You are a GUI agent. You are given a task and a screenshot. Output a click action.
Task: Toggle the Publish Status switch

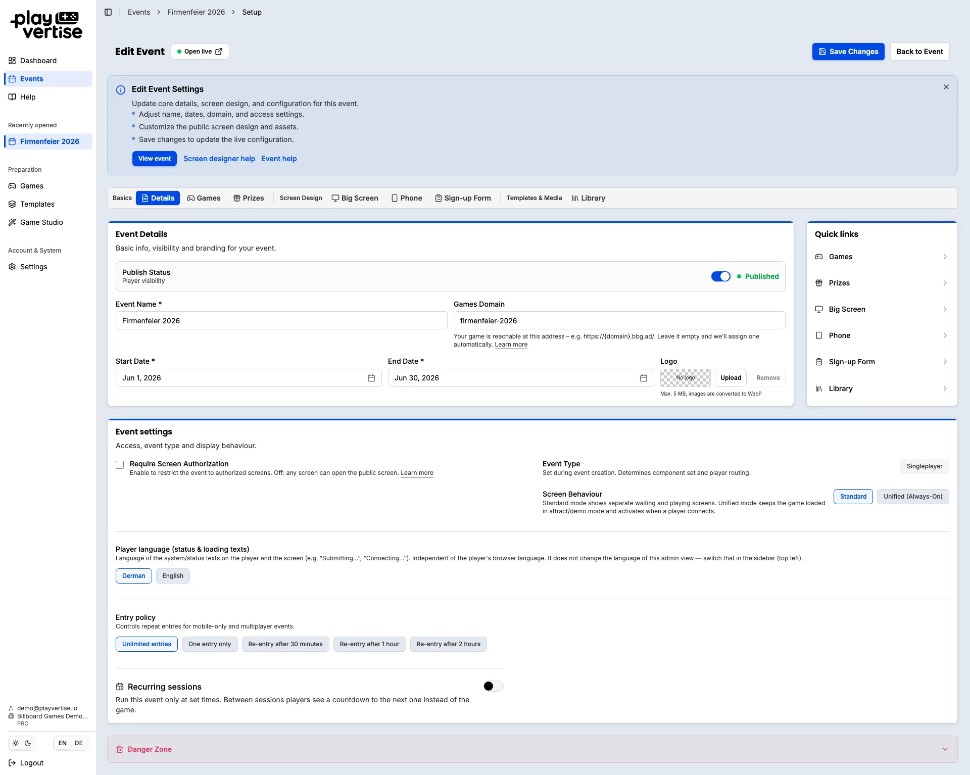point(721,276)
